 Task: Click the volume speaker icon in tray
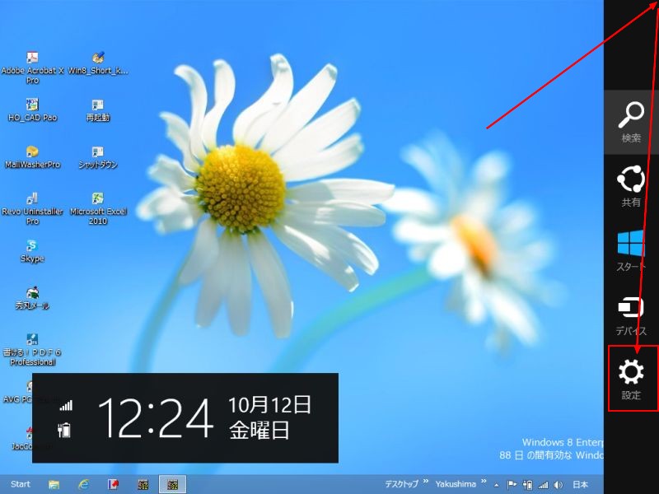tap(558, 484)
